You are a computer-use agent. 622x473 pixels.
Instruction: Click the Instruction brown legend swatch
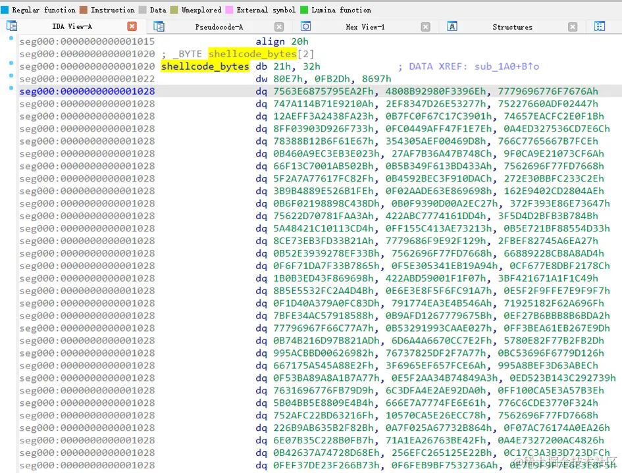[x=84, y=10]
